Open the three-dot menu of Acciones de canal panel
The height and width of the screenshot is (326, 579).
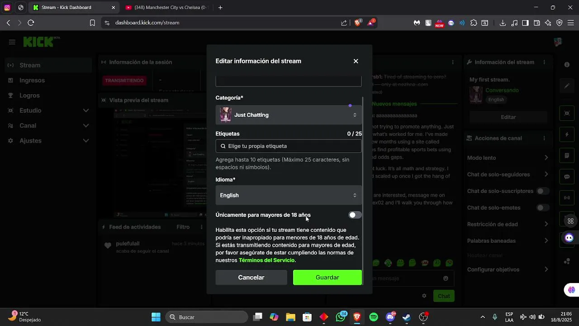[544, 138]
